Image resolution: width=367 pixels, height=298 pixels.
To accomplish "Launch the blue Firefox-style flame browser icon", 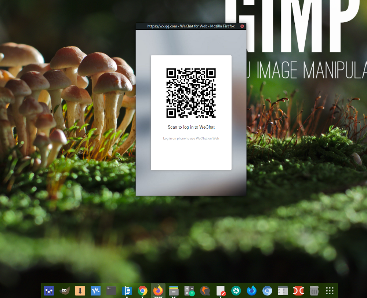I will [x=251, y=291].
